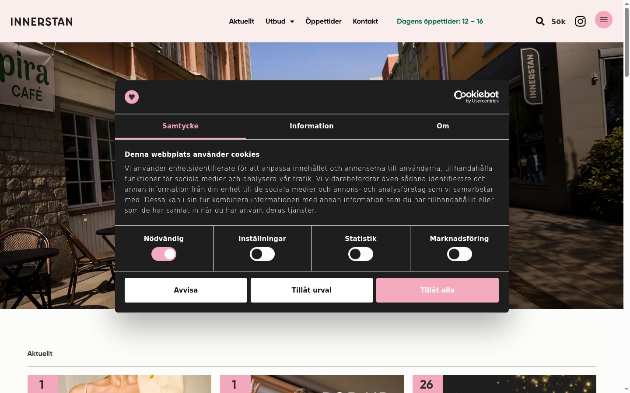
Task: Click the pink heart logo in the cookie dialog
Action: point(132,97)
